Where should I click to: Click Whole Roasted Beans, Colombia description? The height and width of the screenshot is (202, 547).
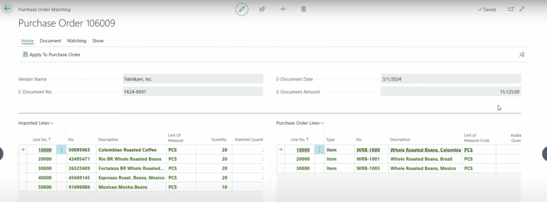(426, 150)
